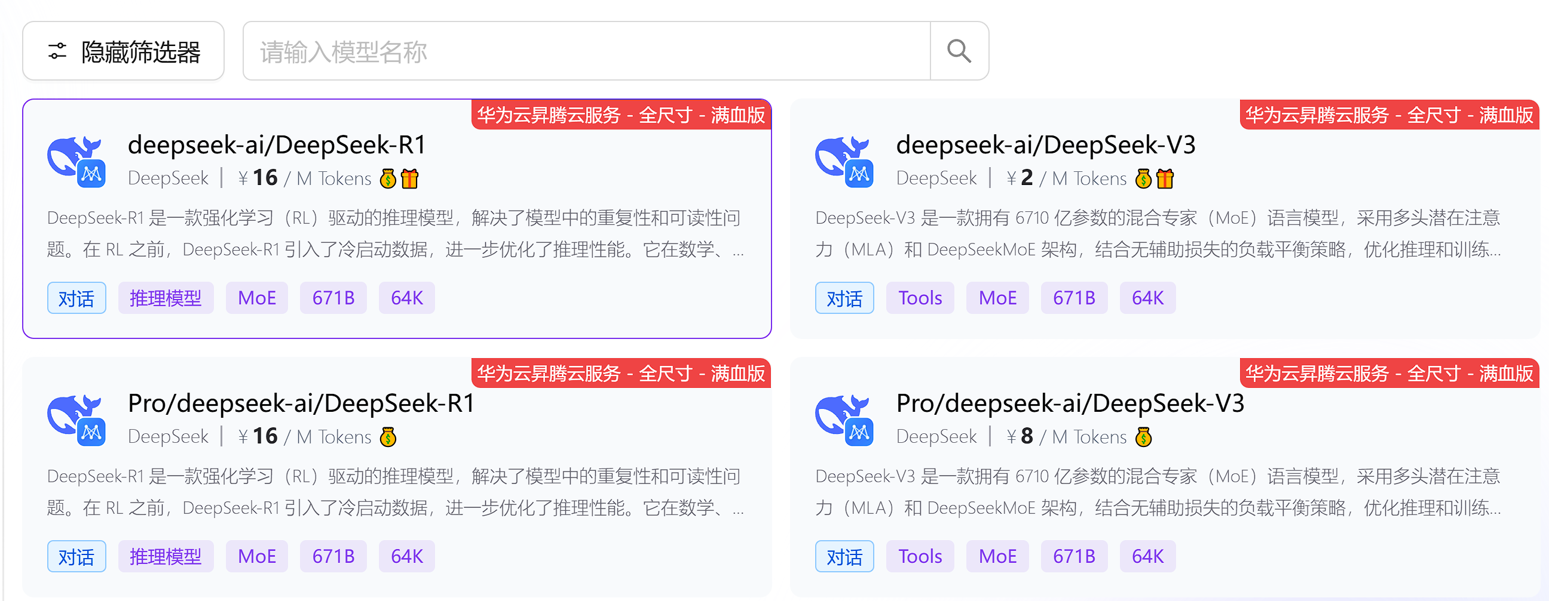Focus the 请输入模型名称 search field
This screenshot has height=601, width=1549.
click(586, 51)
